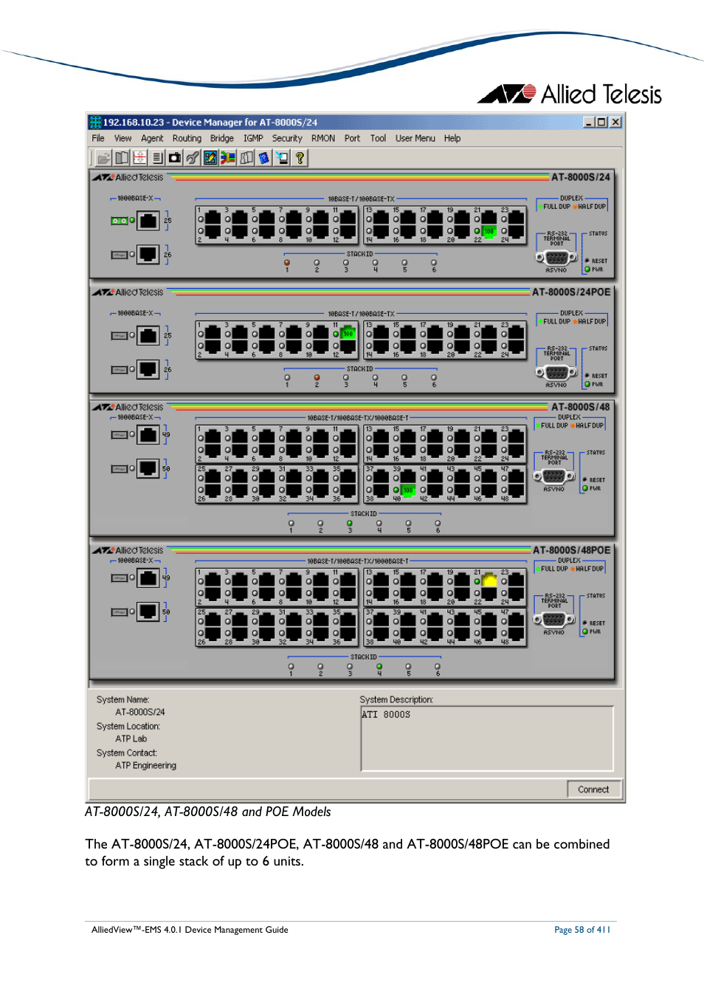Close the Device Manager window
Image resolution: width=704 pixels, height=997 pixels.
pyautogui.click(x=615, y=122)
